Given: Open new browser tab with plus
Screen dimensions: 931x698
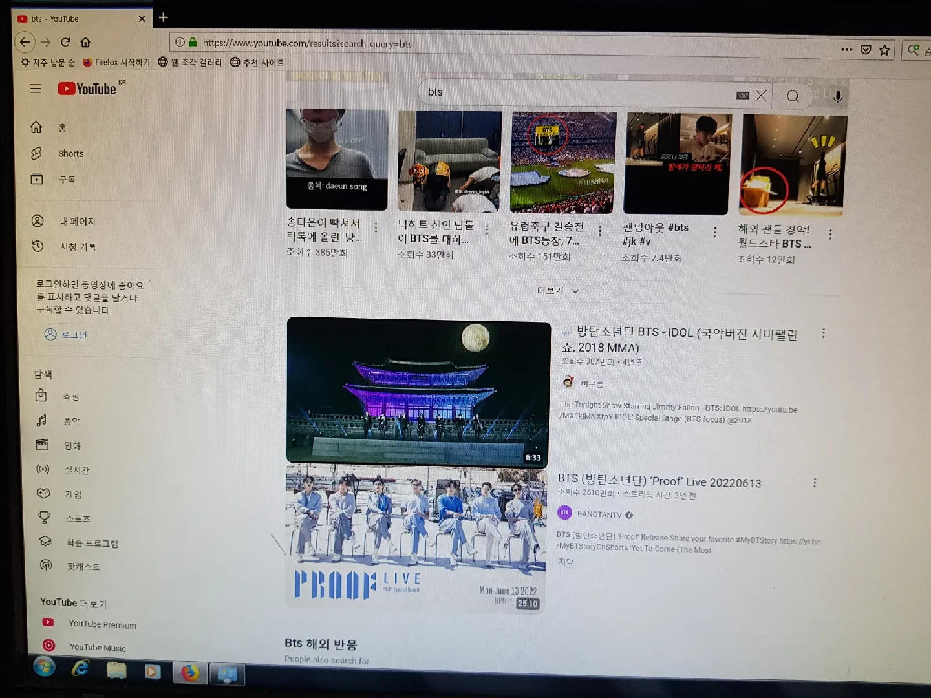Looking at the screenshot, I should point(164,17).
